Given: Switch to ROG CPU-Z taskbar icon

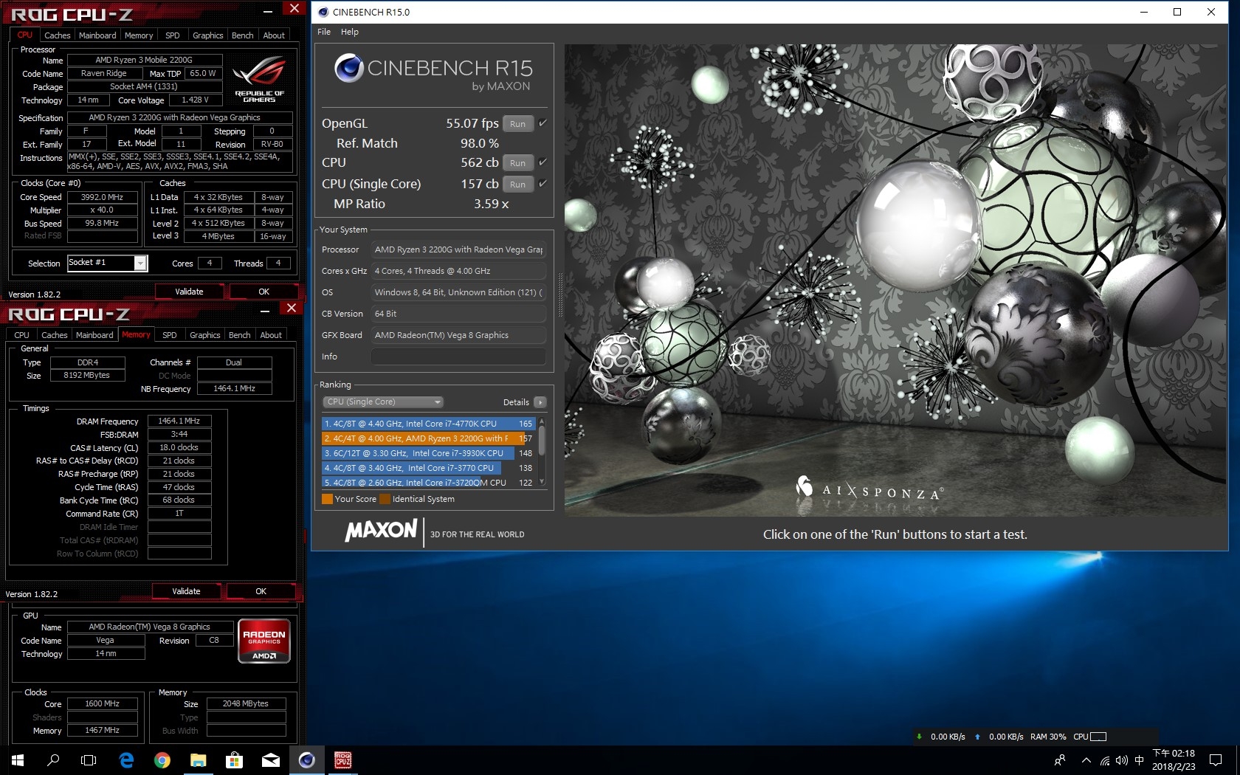Looking at the screenshot, I should 342,759.
